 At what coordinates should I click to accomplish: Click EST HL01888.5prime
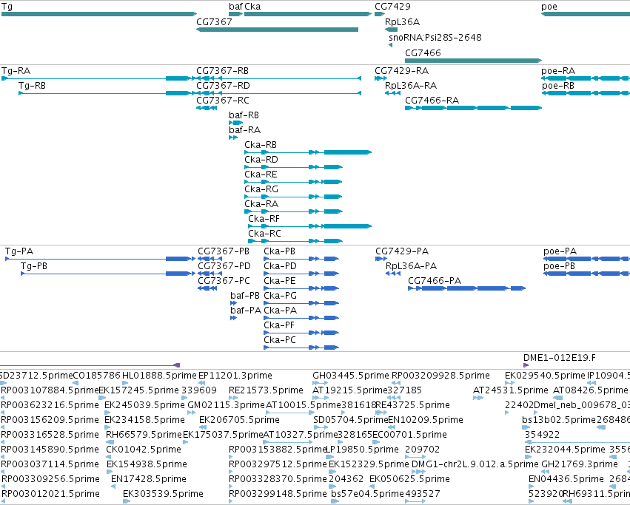[x=159, y=376]
